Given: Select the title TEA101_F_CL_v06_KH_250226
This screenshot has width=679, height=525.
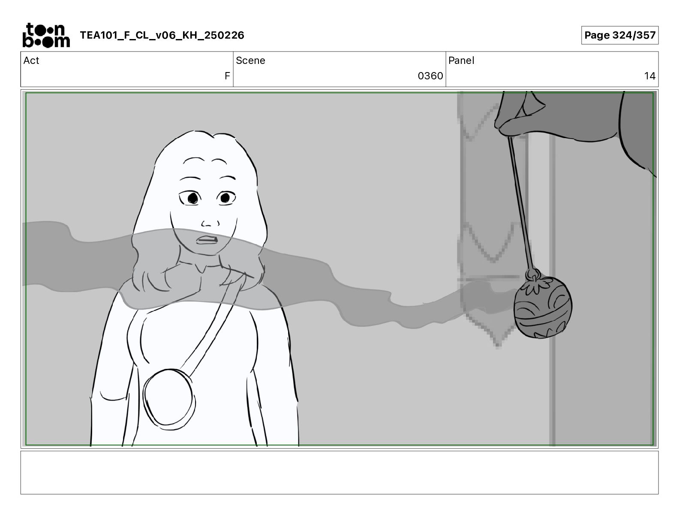Looking at the screenshot, I should click(162, 35).
